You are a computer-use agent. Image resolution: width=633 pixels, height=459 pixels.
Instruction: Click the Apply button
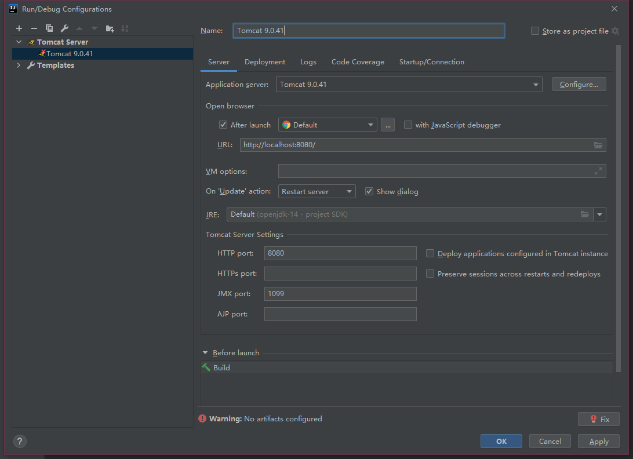point(599,441)
